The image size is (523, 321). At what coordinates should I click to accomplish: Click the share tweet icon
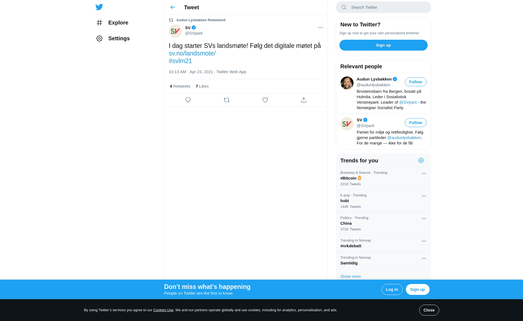304,100
